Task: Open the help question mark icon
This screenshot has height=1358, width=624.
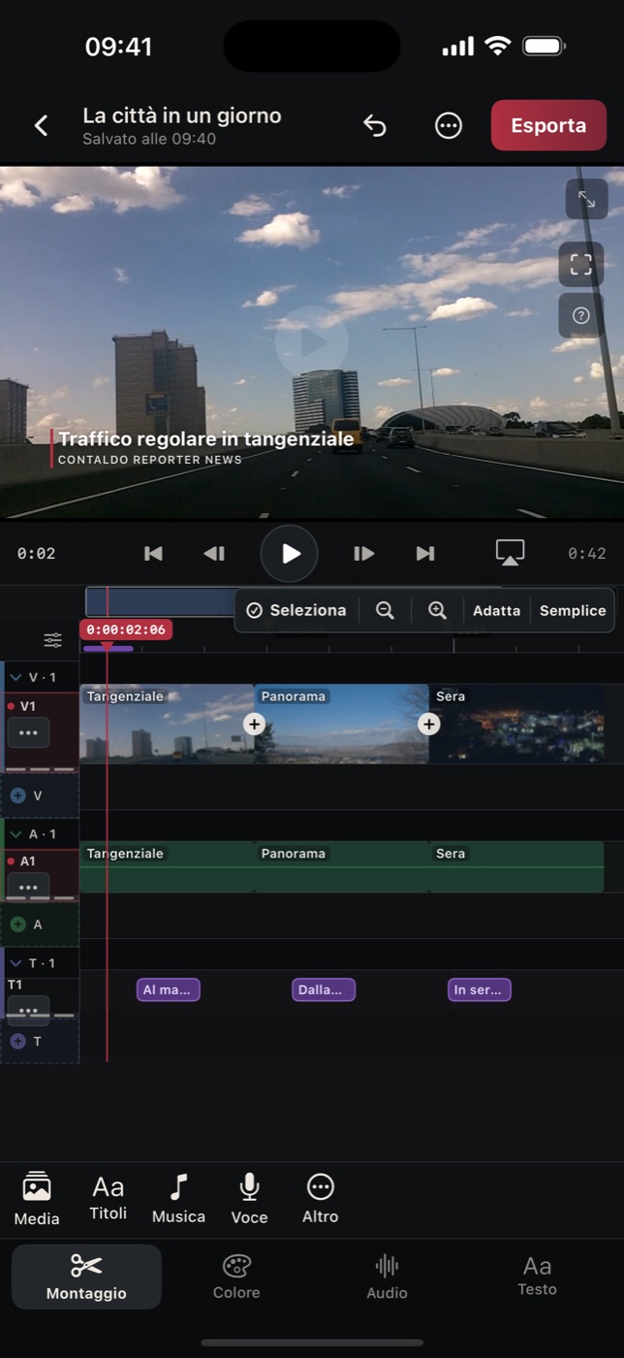Action: click(x=581, y=315)
